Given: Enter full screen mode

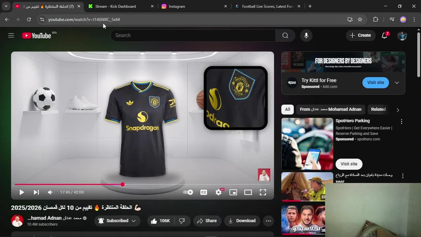Looking at the screenshot, I should [263, 192].
